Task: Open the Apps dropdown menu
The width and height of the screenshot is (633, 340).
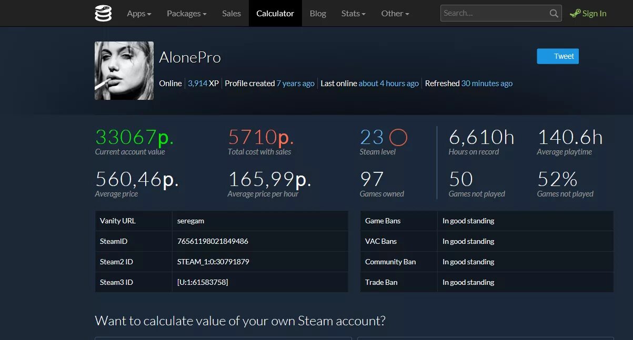Action: click(139, 14)
